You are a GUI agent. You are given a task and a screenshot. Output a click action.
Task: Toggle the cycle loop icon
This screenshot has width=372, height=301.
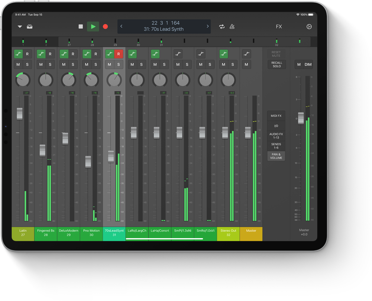pyautogui.click(x=222, y=26)
